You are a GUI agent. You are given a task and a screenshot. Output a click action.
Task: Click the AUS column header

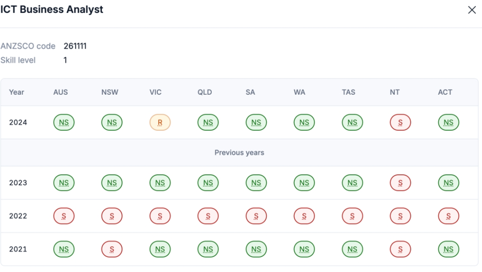pos(61,93)
